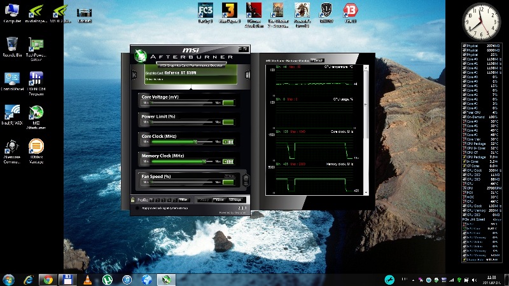The image size is (509, 286).
Task: Open the TechPowerUp GPU-Z desktop icon
Action: click(x=36, y=50)
